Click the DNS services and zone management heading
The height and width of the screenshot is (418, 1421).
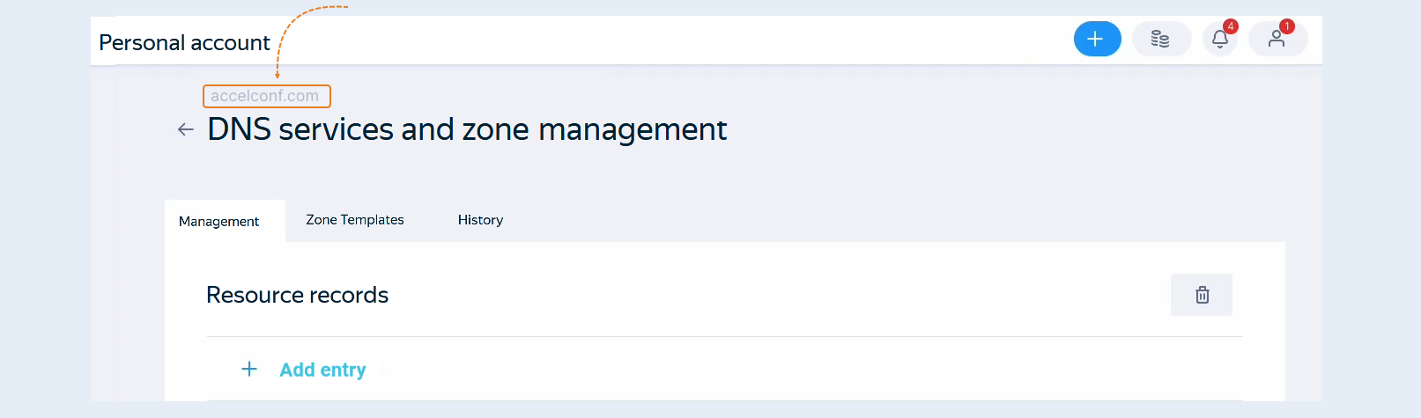pyautogui.click(x=467, y=129)
